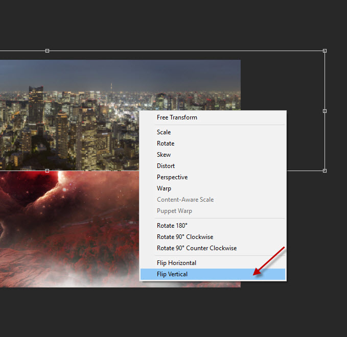This screenshot has width=347, height=337.
Task: Select Flip Horizontal in the transform menu
Action: click(x=176, y=263)
